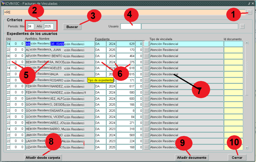Viewport: 256px width, 162px height.
Task: Click the ellipsis button on expediente 464 row
Action: (146, 56)
